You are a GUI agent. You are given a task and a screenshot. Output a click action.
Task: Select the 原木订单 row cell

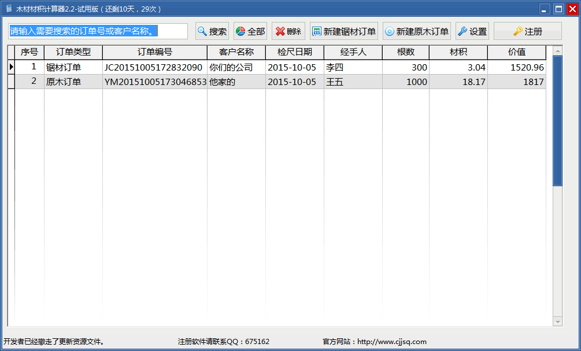point(73,82)
